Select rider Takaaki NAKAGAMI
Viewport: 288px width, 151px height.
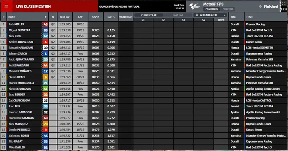tap(21, 48)
